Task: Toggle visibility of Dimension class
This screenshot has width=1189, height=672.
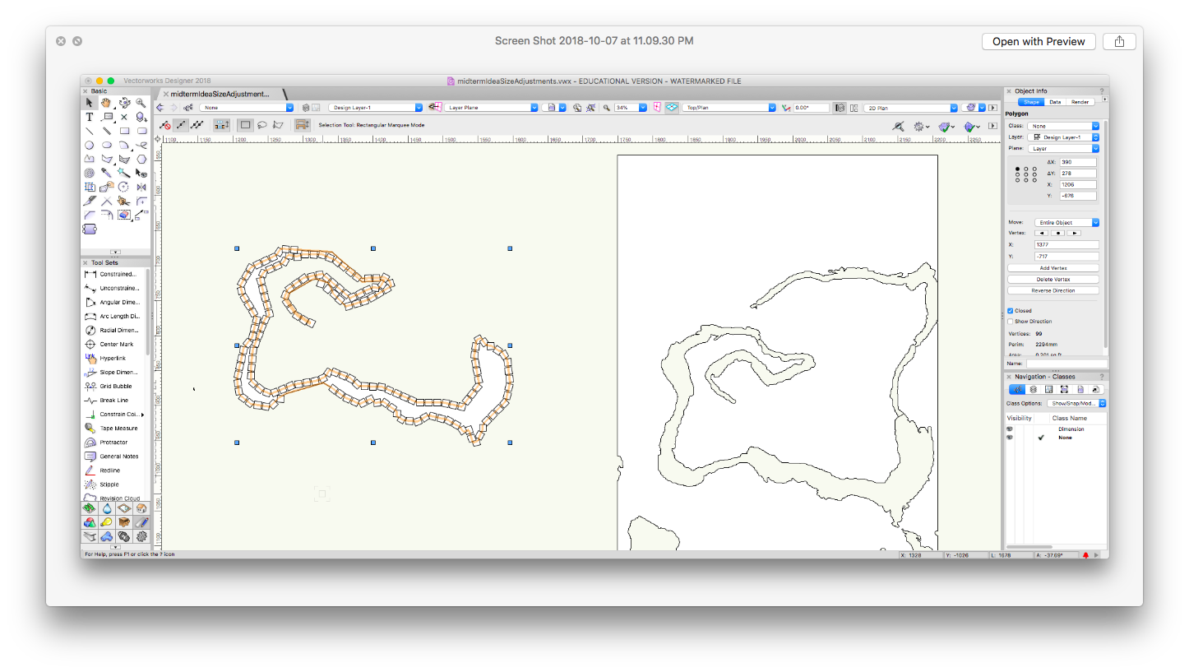Action: (x=1010, y=429)
